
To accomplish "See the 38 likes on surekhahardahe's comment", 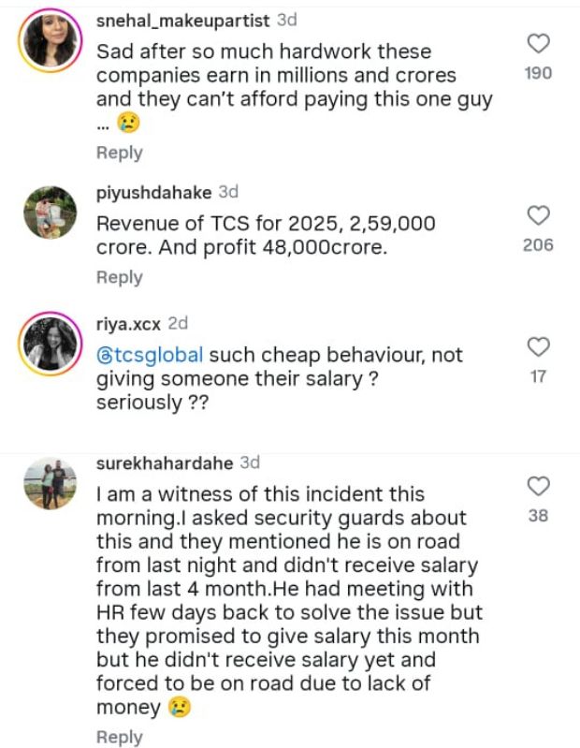I will click(x=538, y=515).
